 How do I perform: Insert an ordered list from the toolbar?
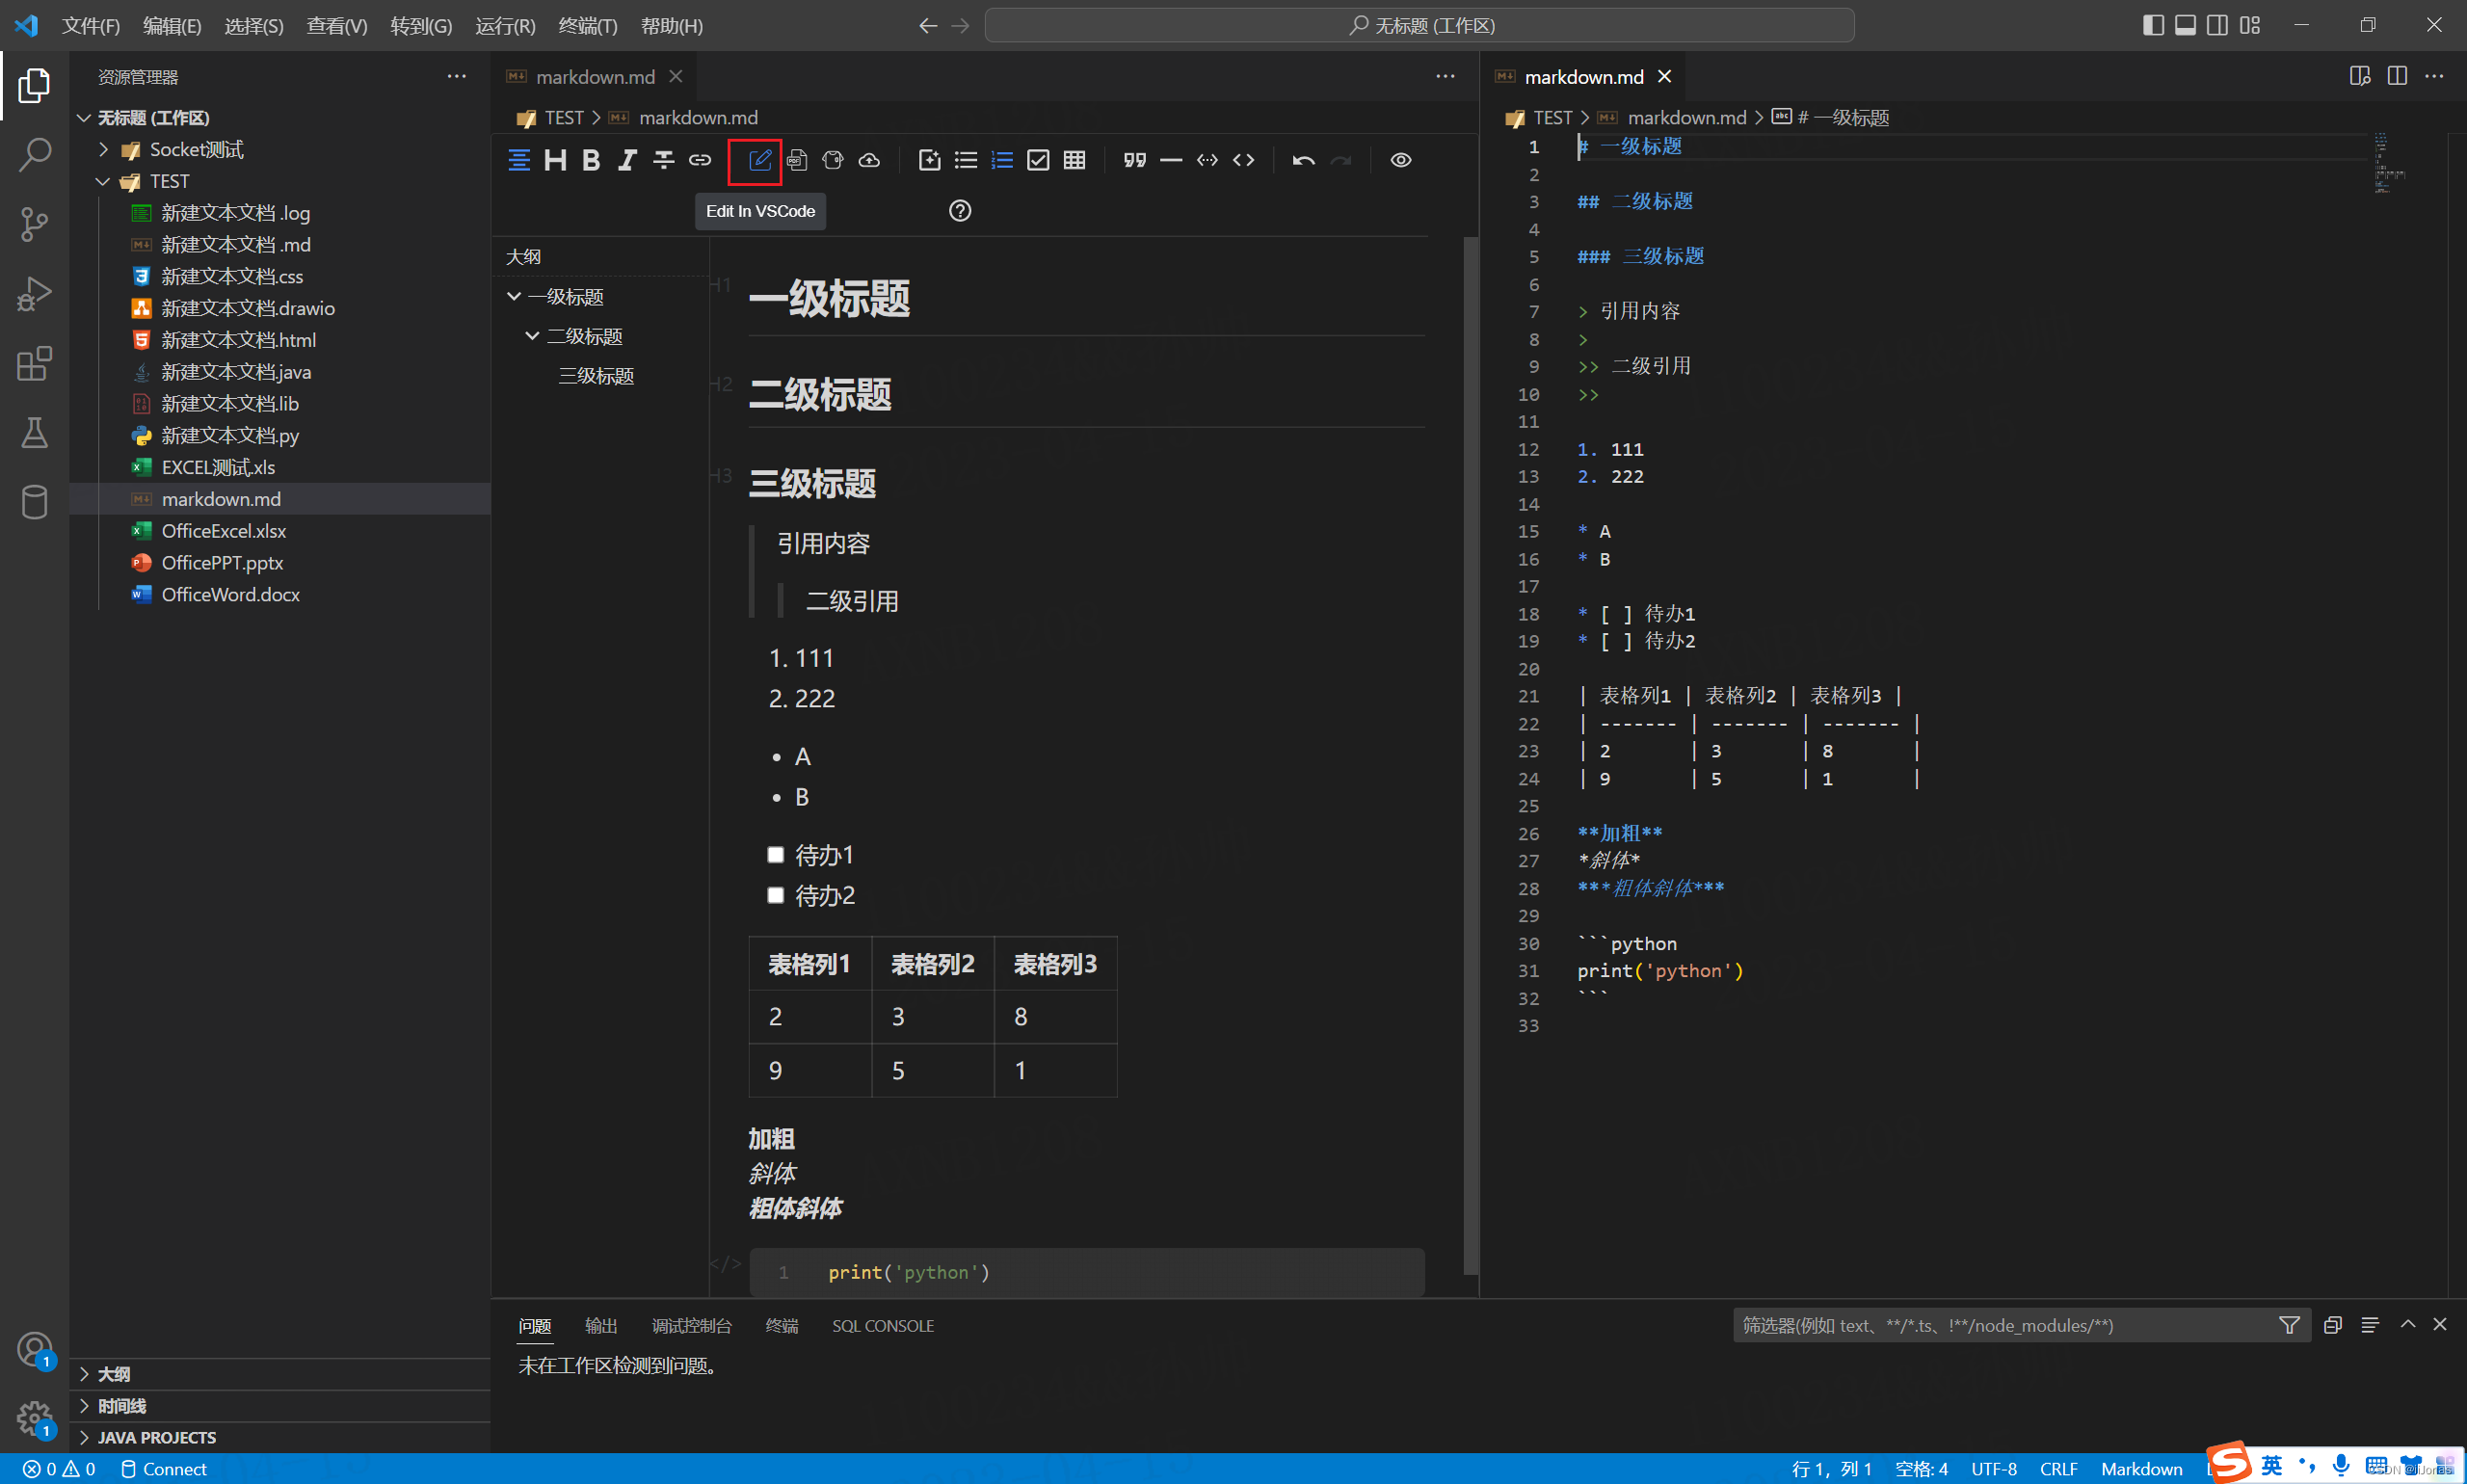pos(1002,160)
